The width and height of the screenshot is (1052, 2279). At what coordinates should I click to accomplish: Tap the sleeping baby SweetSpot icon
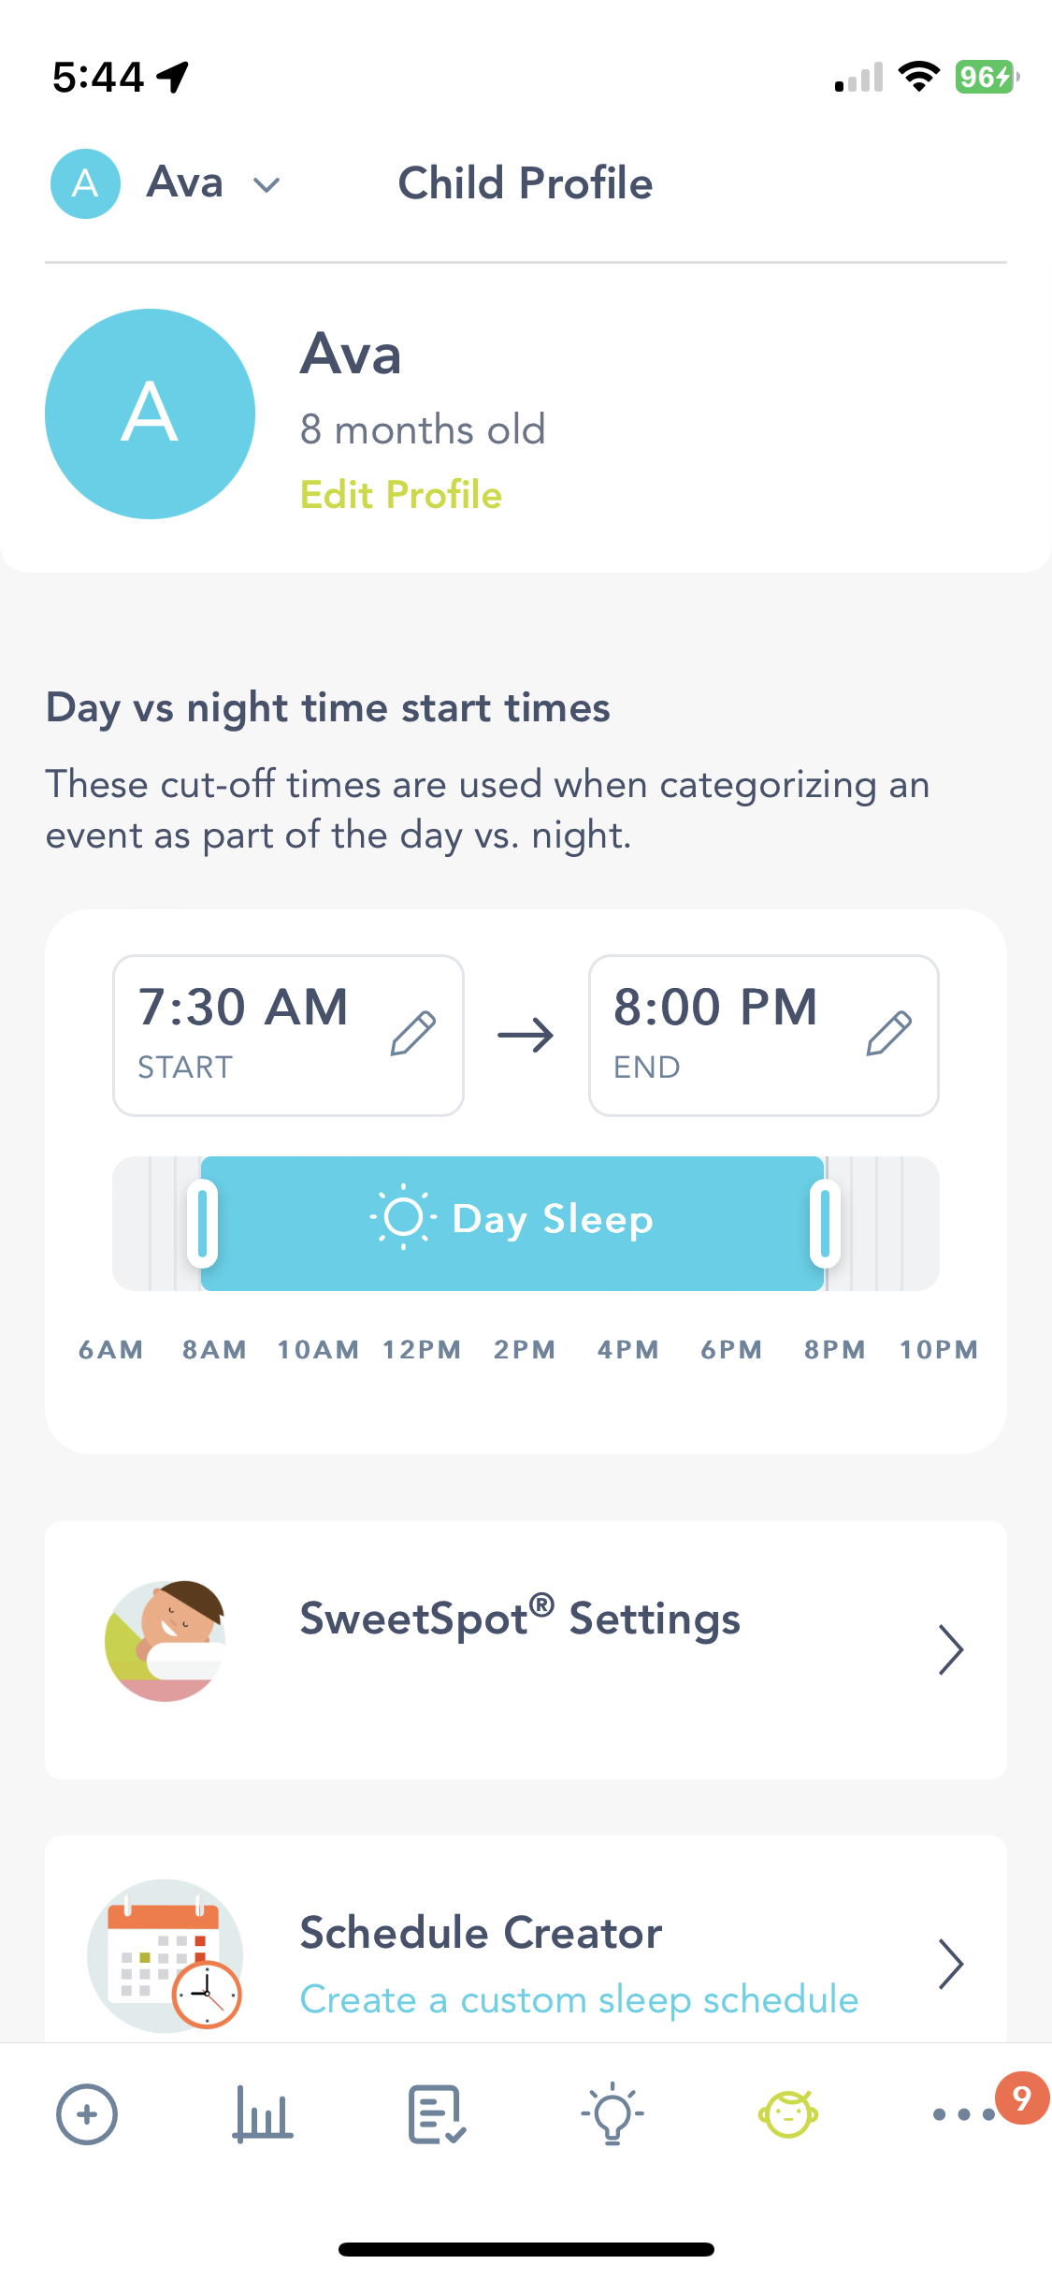pyautogui.click(x=166, y=1641)
